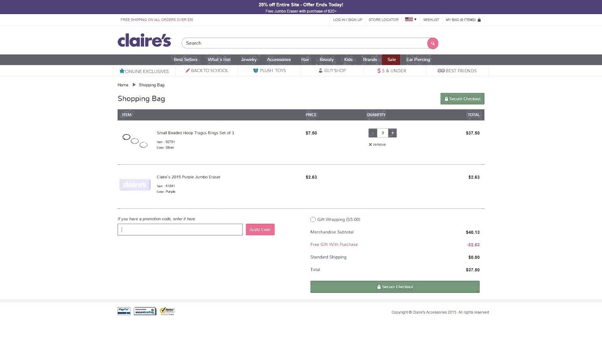Click the 25% off Entire Site banner
Screen dimensions: 602x338
click(x=301, y=5)
